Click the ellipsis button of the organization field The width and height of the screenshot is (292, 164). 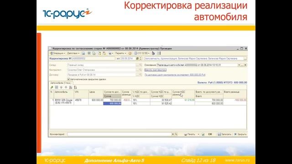245,59
